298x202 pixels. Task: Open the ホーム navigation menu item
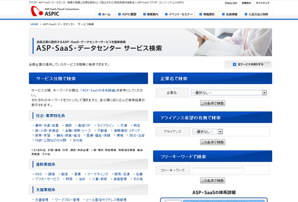click(x=104, y=14)
